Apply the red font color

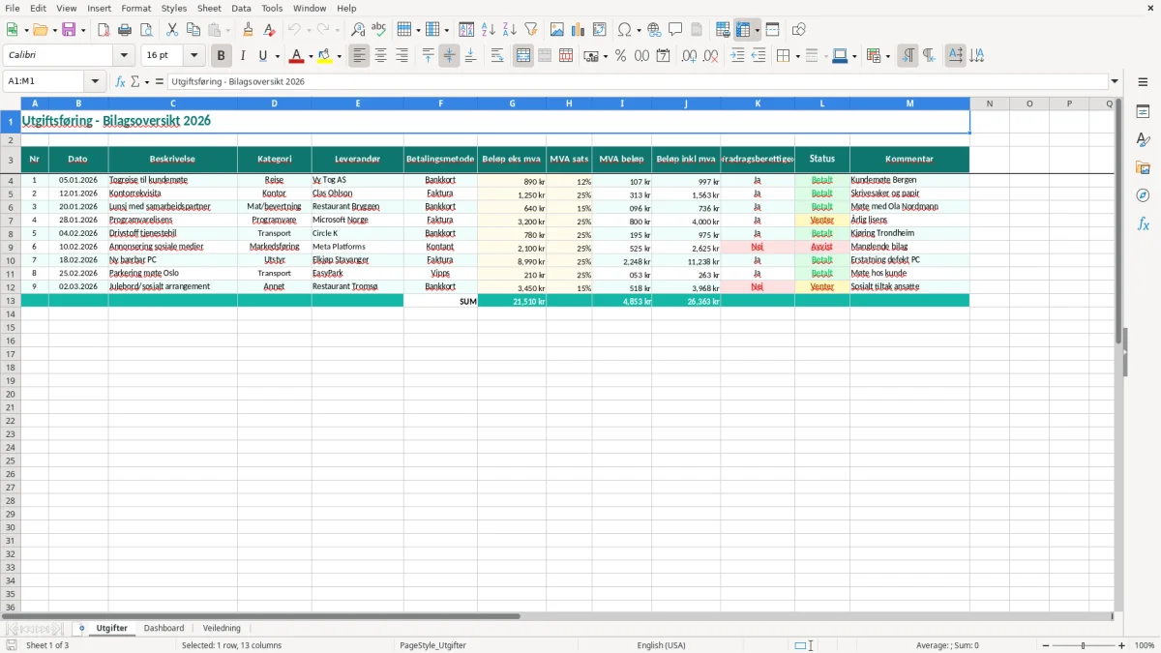pos(297,56)
